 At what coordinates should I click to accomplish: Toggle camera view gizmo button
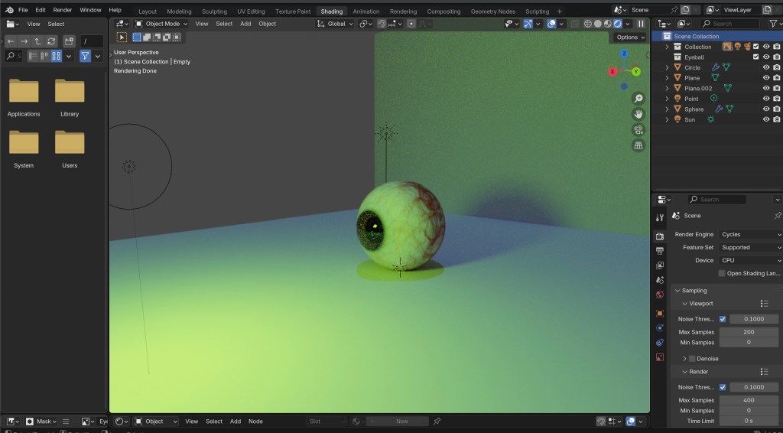pos(638,129)
